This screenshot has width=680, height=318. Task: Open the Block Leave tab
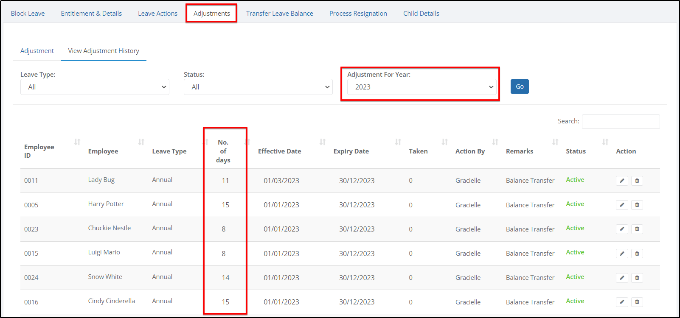coord(28,14)
